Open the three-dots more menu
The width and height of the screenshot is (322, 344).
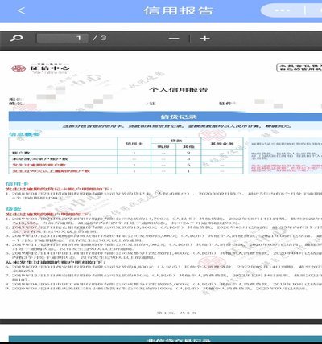click(x=282, y=10)
